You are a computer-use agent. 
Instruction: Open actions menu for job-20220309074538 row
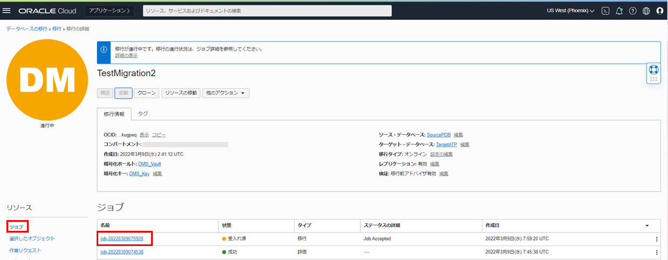656,252
